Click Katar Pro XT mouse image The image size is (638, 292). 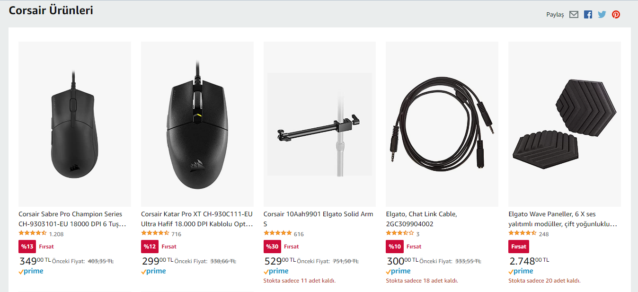[197, 124]
